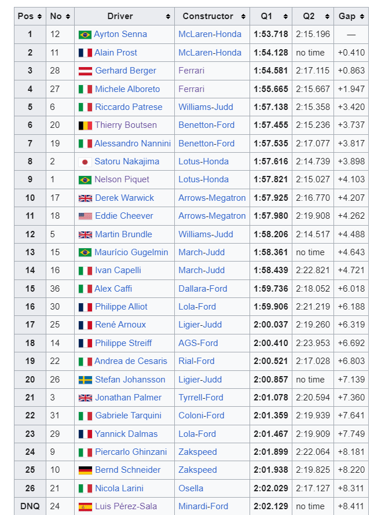Open Philippe Streiff driver link
Image resolution: width=374 pixels, height=515 pixels.
123,343
